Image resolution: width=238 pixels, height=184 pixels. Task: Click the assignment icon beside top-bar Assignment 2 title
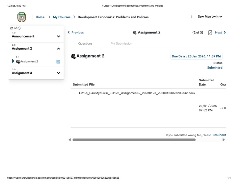point(134,33)
